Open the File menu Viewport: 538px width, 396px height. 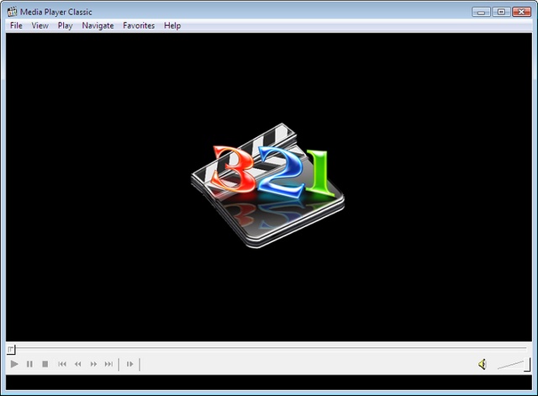coord(16,26)
